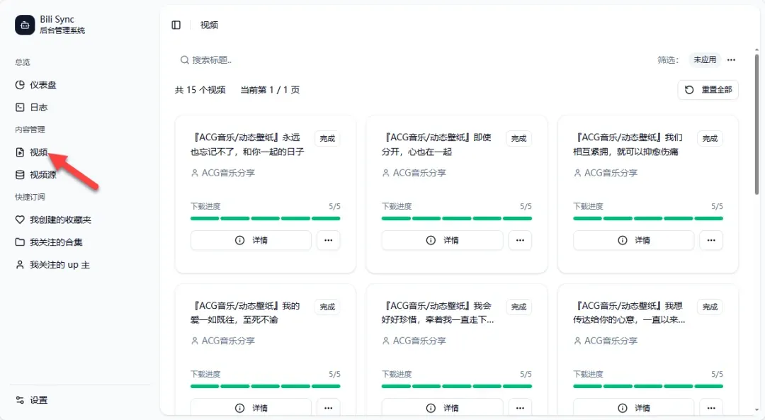This screenshot has height=420, width=765.
Task: Click the 重置全部 button
Action: (708, 90)
